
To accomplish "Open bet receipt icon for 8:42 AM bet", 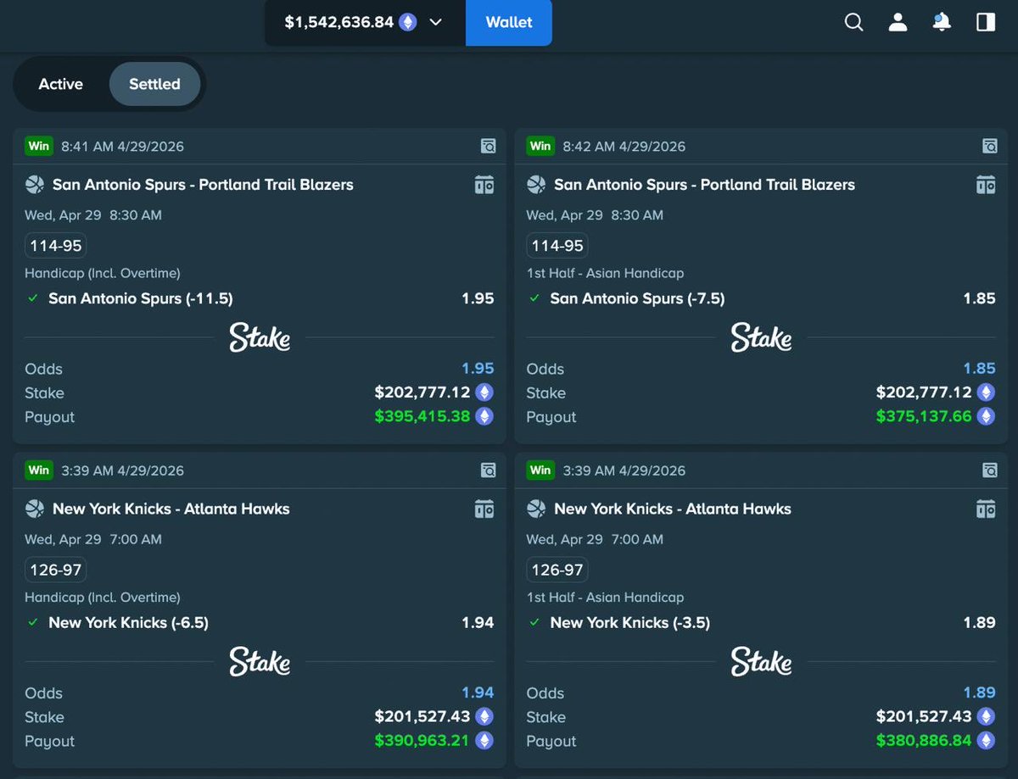I will coord(989,146).
